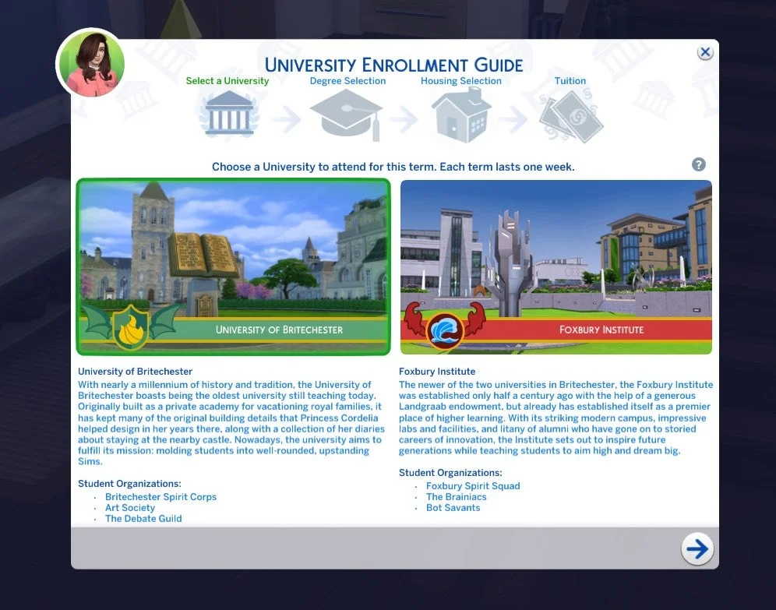Open the Art Society organization link

130,507
